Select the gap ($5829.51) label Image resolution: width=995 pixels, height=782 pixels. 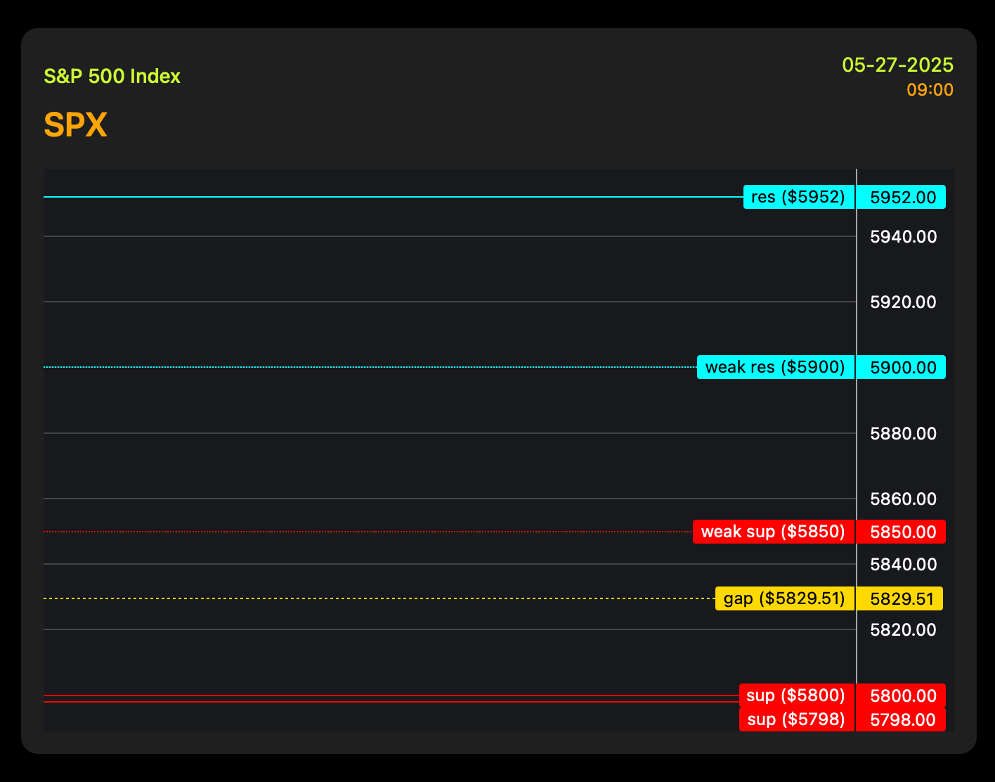tap(785, 598)
